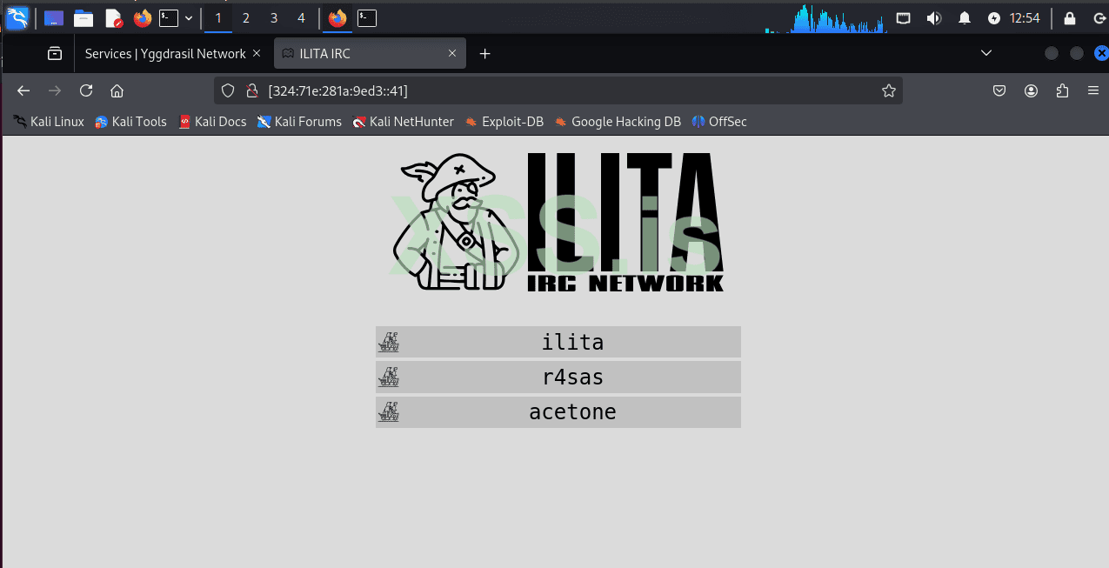Open the Exploit-DB bookmark
Screen dimensions: 1109x568
(x=504, y=122)
